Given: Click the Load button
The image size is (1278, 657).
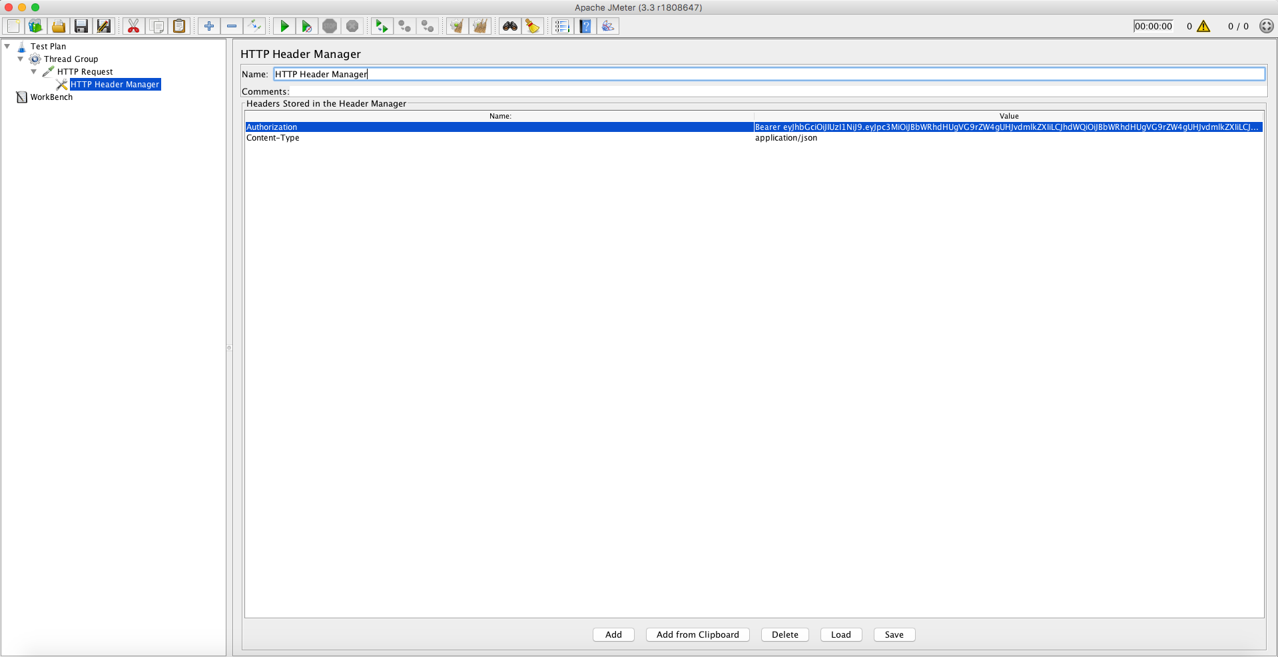Looking at the screenshot, I should coord(840,634).
